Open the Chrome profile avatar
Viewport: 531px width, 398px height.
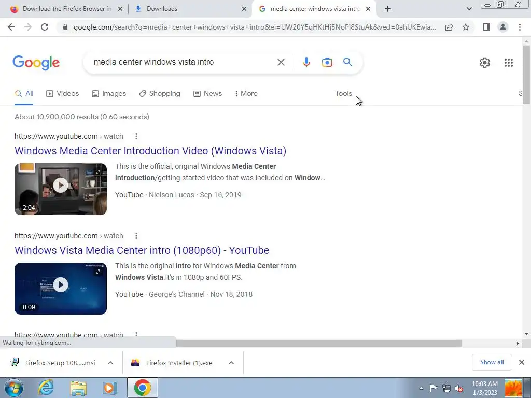coord(503,27)
